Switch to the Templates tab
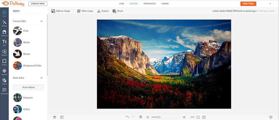Image resolution: width=279 pixels, height=120 pixels. click(x=150, y=4)
